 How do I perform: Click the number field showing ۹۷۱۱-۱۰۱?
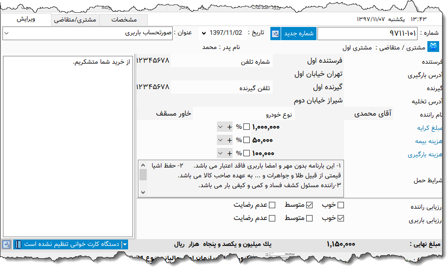tap(367, 34)
